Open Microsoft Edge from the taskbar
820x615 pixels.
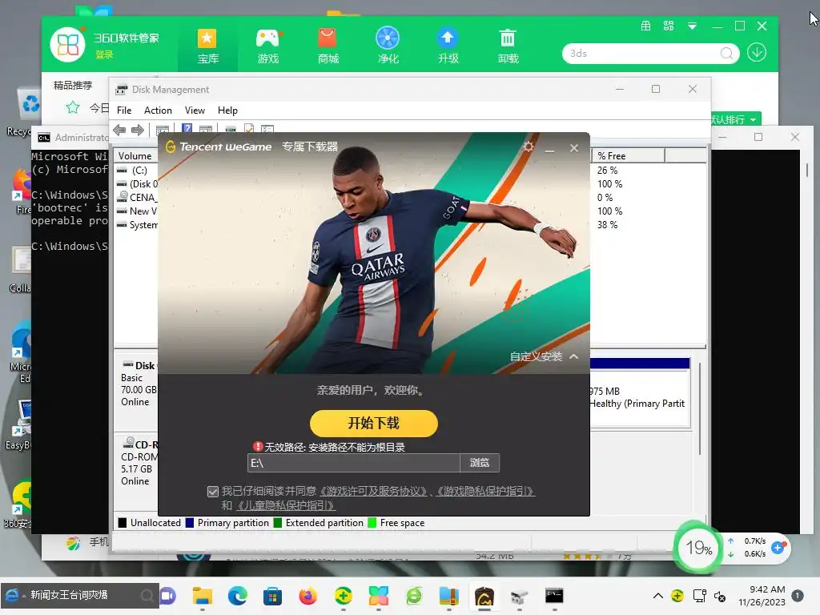(x=237, y=596)
